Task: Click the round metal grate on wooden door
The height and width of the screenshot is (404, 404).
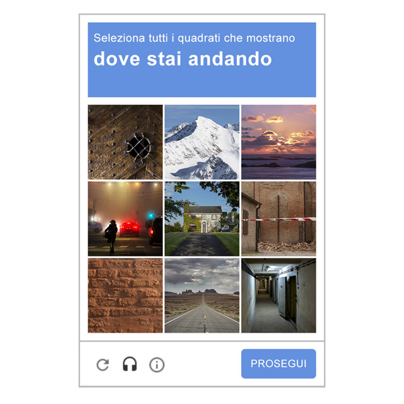Action: coord(139,147)
